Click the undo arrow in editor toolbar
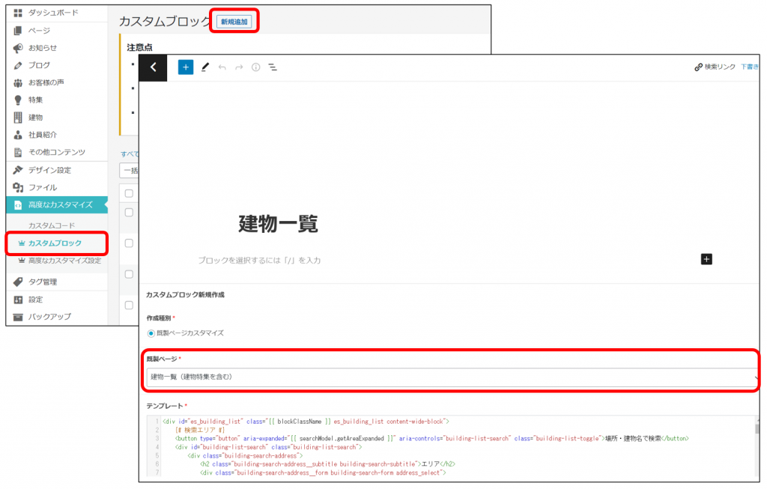This screenshot has width=767, height=489. point(222,67)
